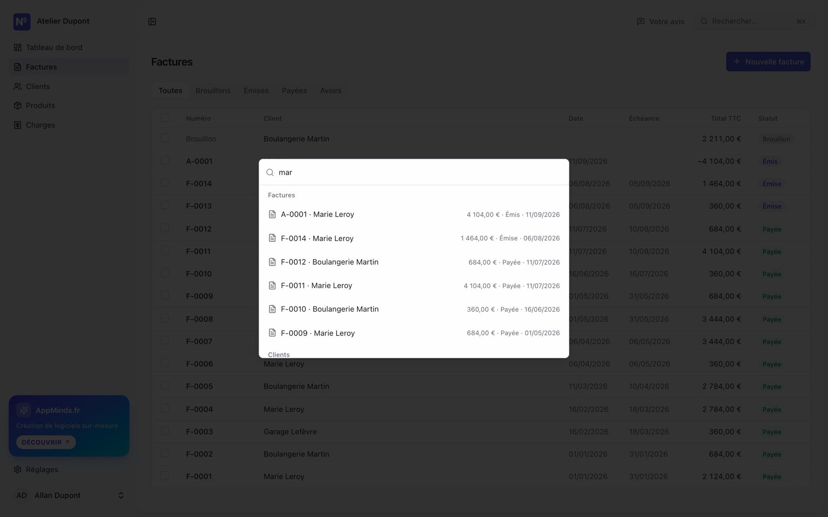Open invoice F-0006 row in the table
The image size is (828, 517).
481,364
